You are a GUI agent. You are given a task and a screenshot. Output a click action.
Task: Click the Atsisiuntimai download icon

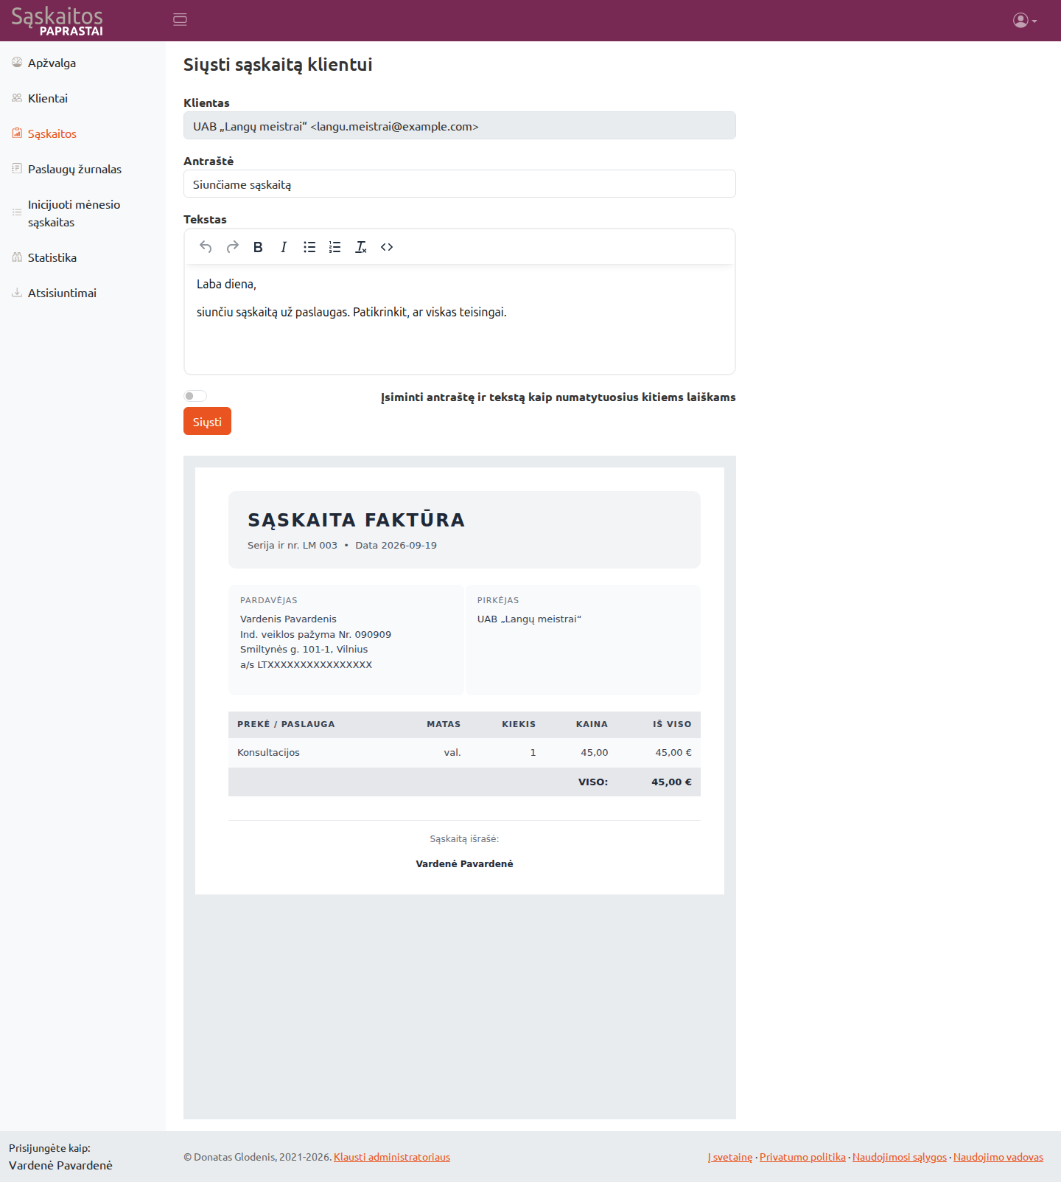click(17, 293)
